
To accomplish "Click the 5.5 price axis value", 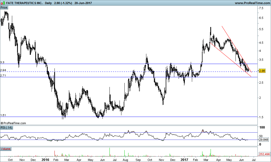I will click(x=261, y=29).
